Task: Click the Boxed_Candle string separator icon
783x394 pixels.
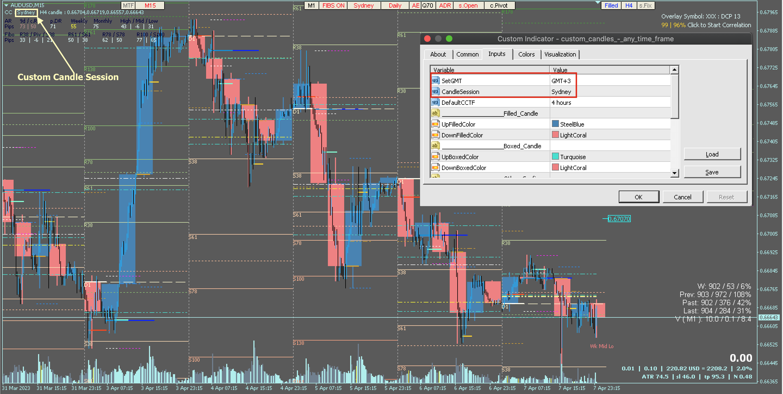Action: (x=435, y=146)
